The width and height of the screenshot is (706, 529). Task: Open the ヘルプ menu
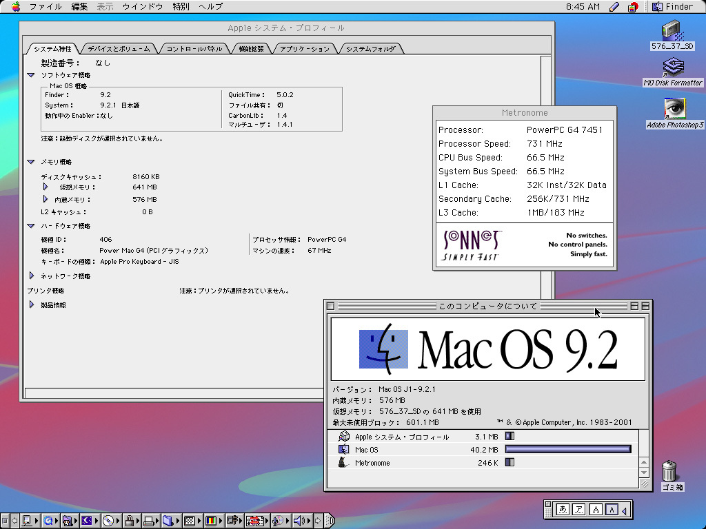tap(211, 7)
